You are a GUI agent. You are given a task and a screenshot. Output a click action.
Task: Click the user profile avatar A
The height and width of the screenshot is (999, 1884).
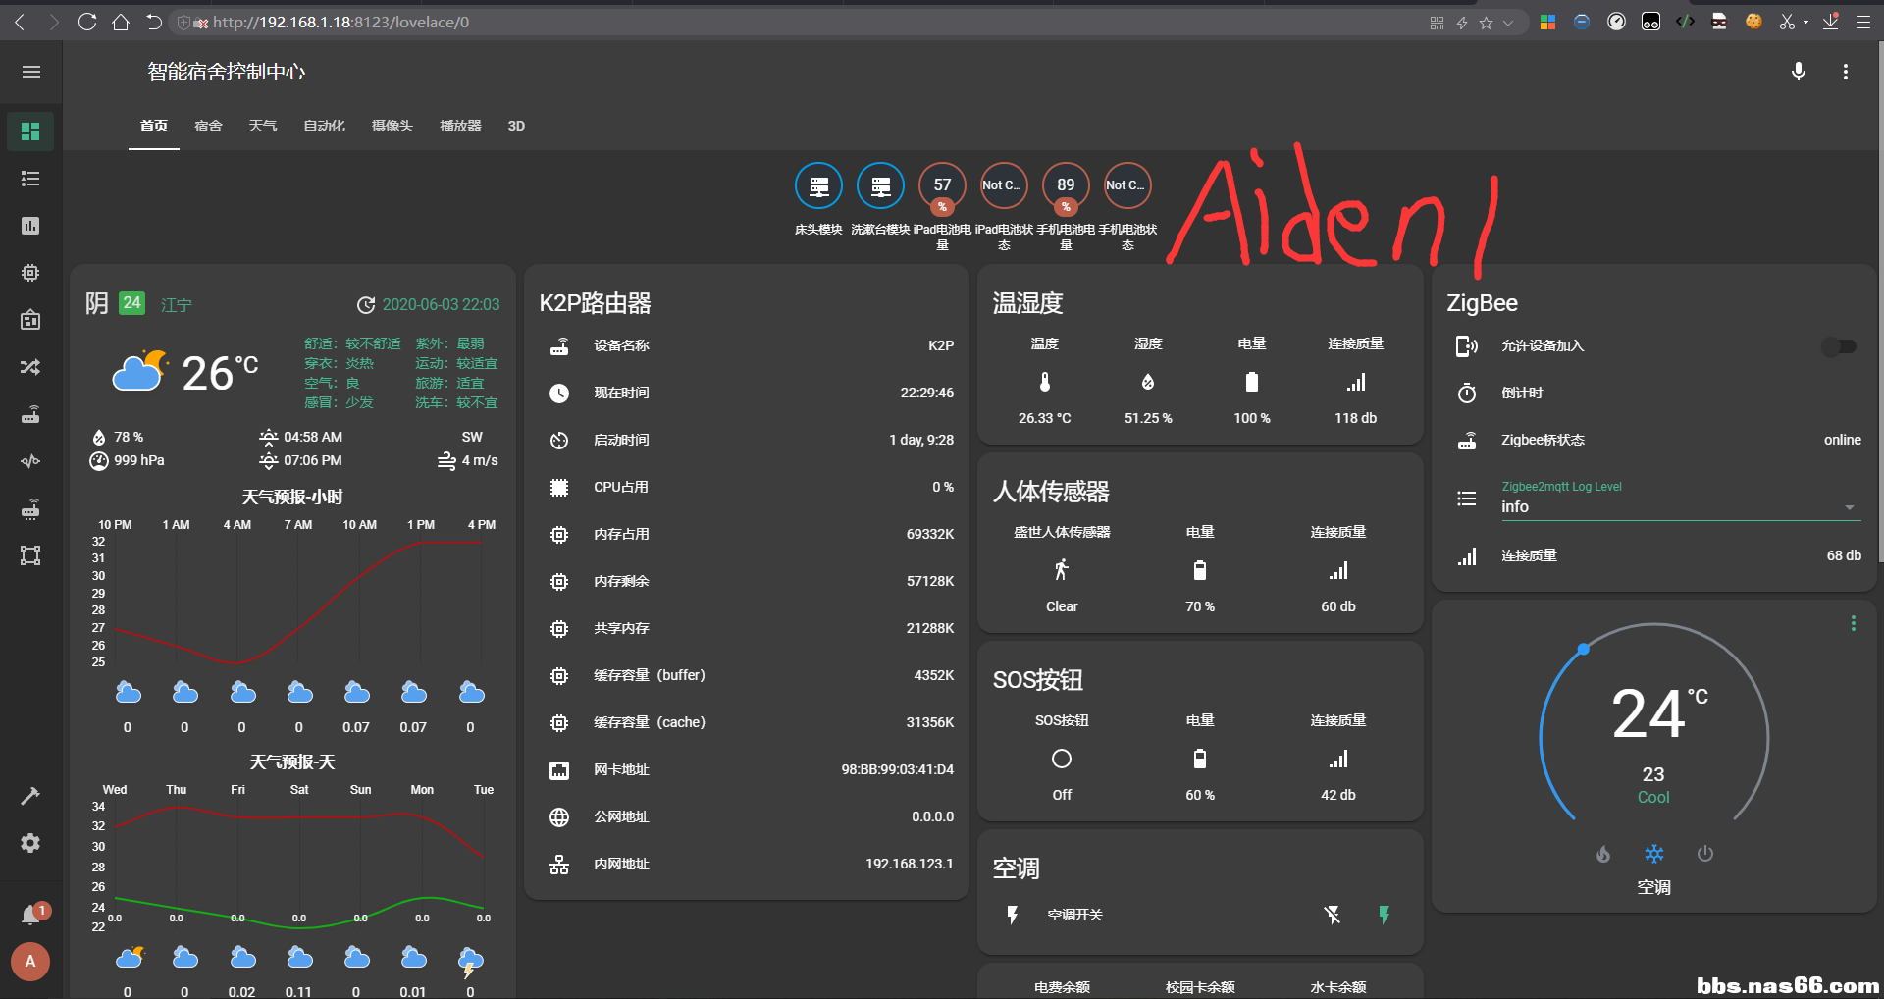(x=30, y=962)
